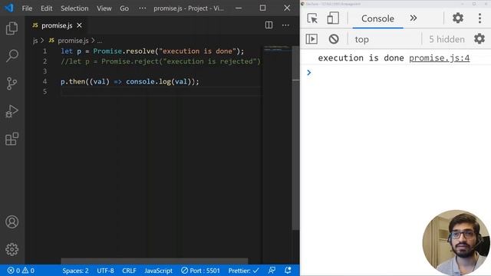Viewport: 491px width, 276px height.
Task: Click the VS Code logo icon
Action: tap(9, 8)
